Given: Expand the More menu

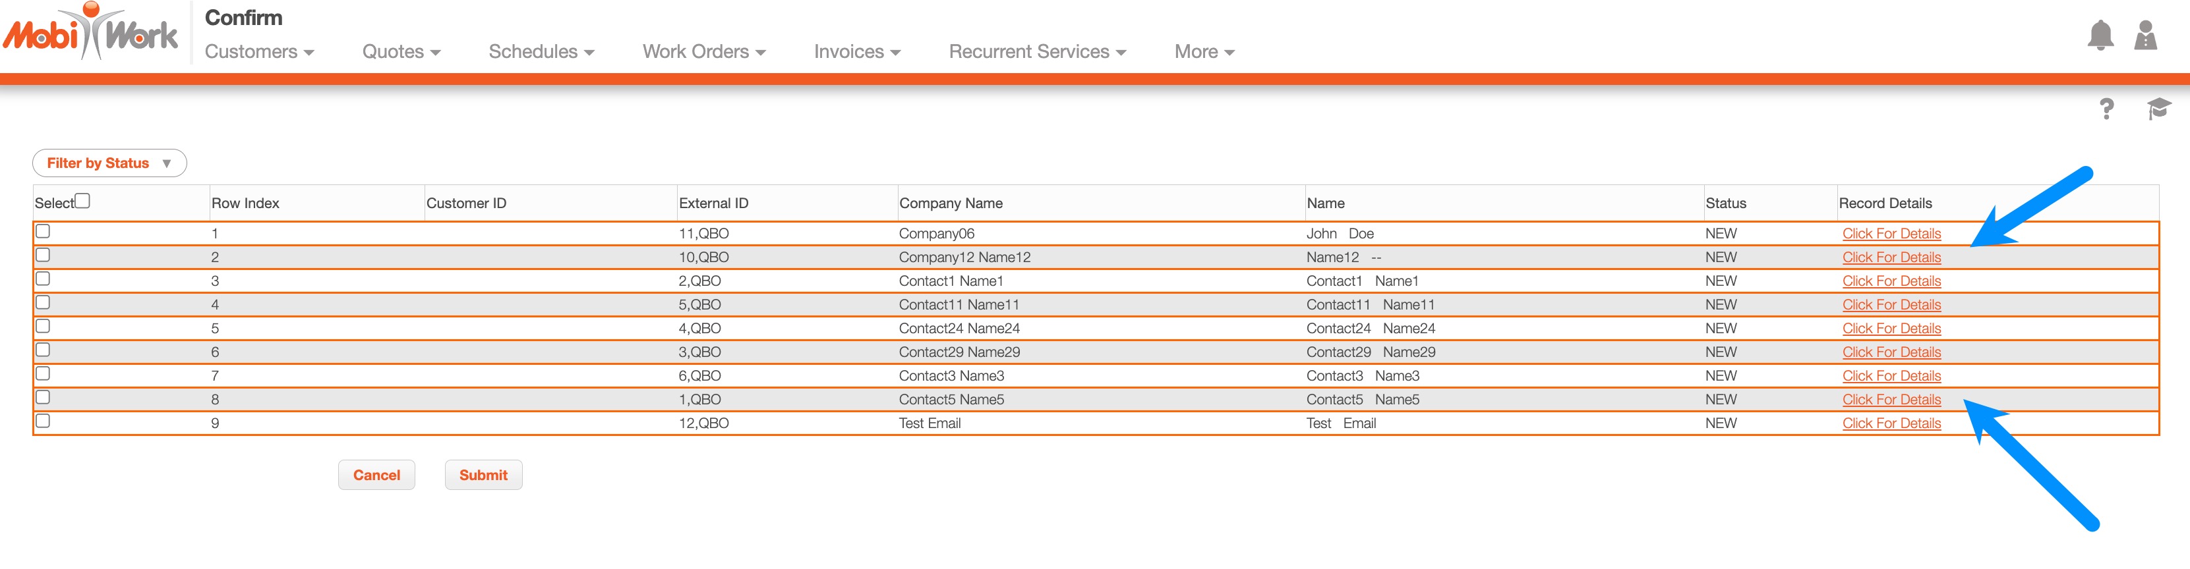Looking at the screenshot, I should 1204,52.
